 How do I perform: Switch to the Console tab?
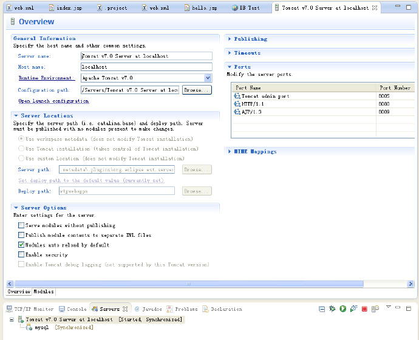click(73, 309)
